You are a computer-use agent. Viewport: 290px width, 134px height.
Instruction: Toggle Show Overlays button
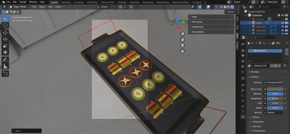[x=208, y=7]
